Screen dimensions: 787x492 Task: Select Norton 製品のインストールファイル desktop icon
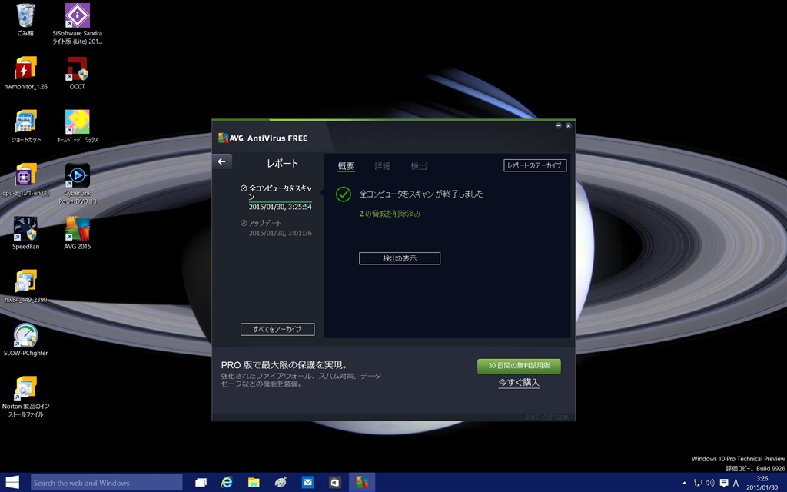25,397
